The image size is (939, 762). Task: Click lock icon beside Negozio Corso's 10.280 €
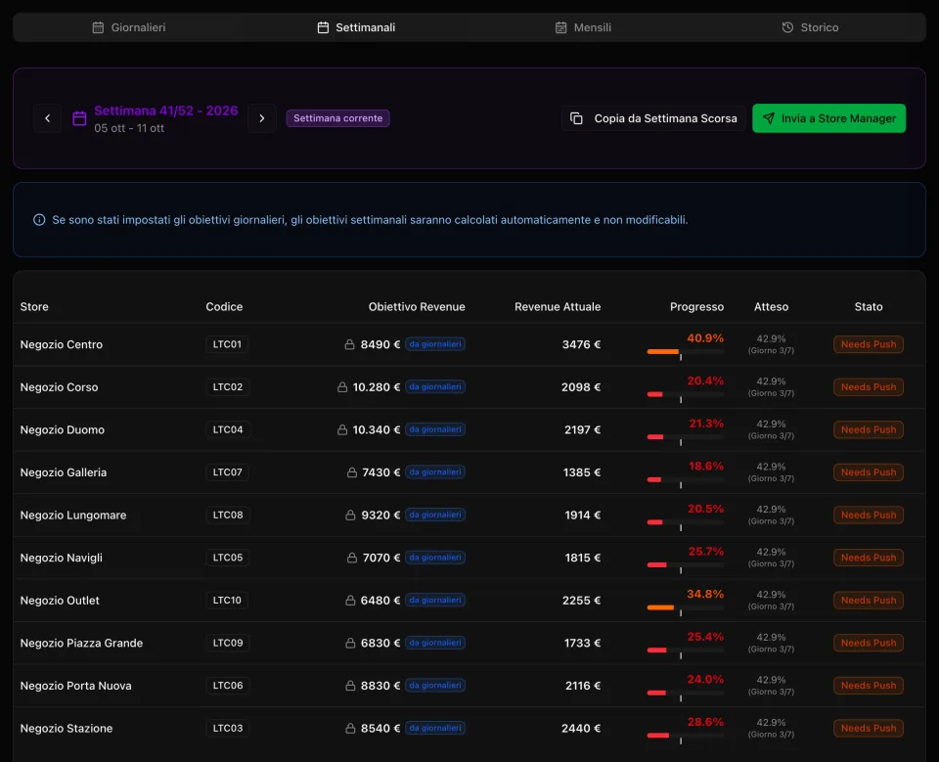tap(342, 387)
